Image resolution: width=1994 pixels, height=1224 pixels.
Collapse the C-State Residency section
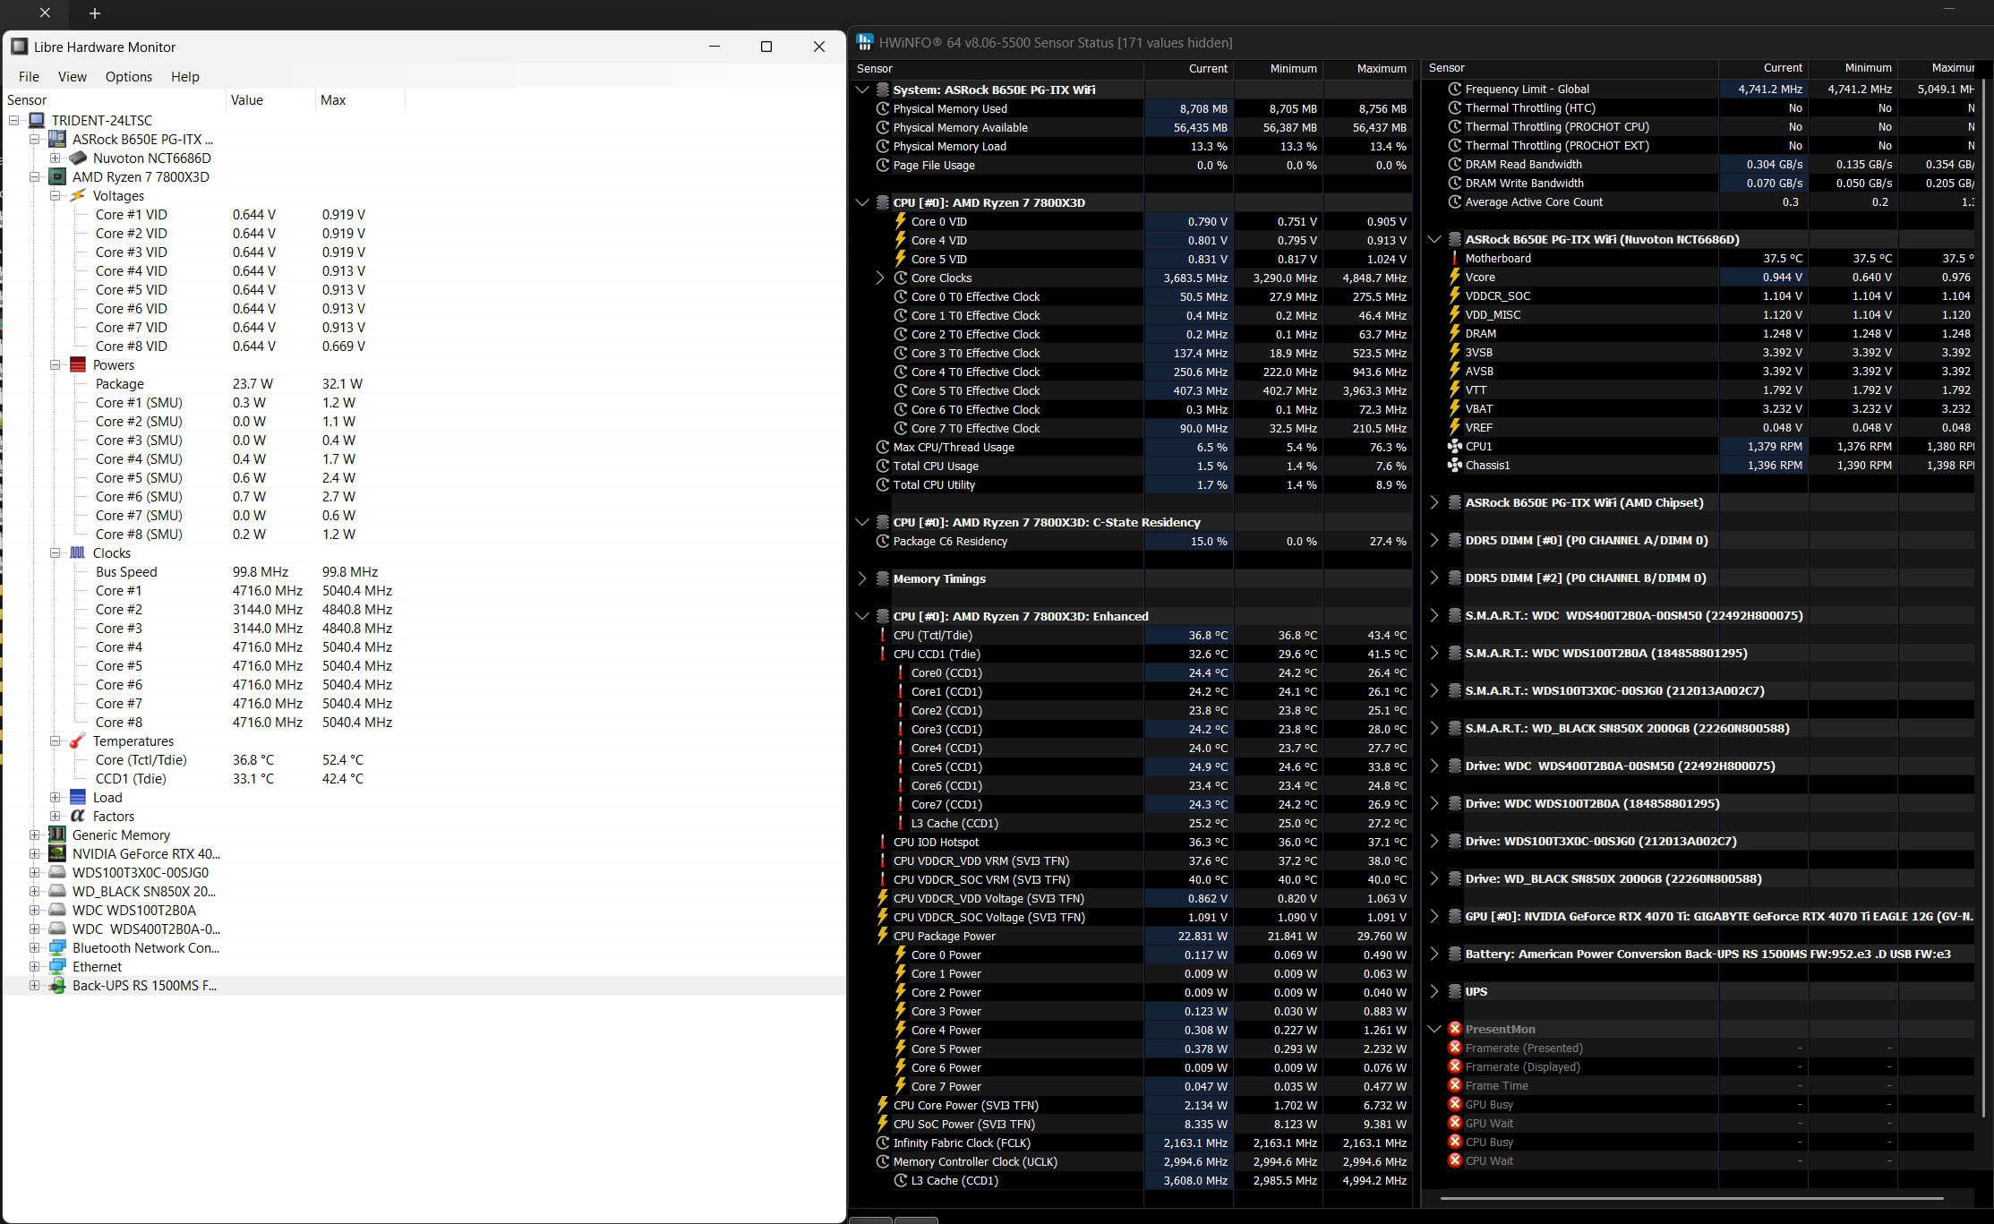point(862,522)
